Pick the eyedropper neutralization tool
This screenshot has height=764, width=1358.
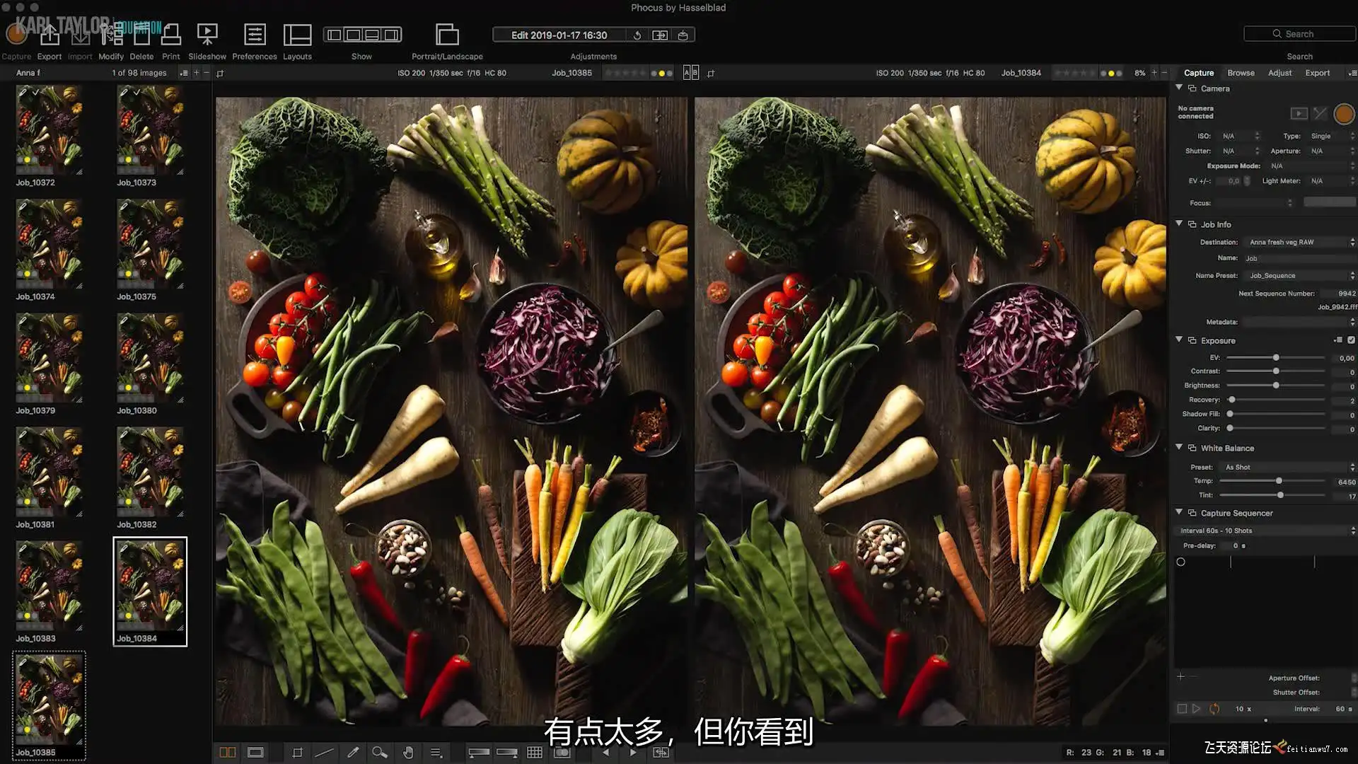[x=353, y=753]
